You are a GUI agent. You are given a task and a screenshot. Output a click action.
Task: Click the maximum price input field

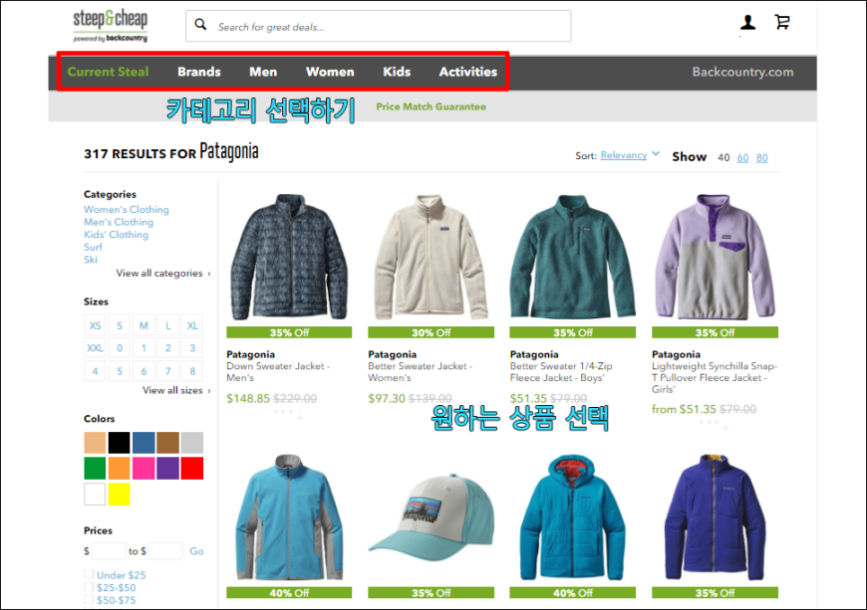point(165,551)
